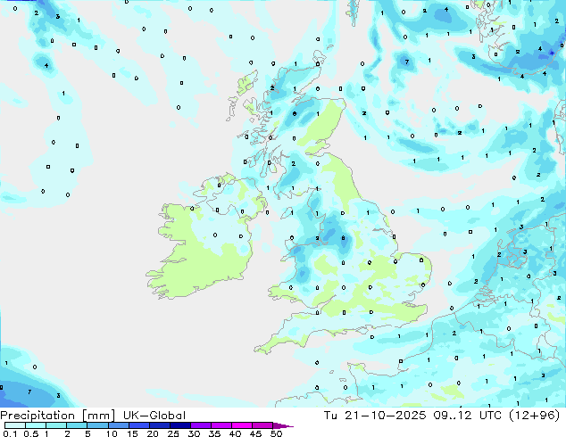This screenshot has height=437, width=566.
Task: Click the "09..12 UTC" time range
Action: (468, 416)
